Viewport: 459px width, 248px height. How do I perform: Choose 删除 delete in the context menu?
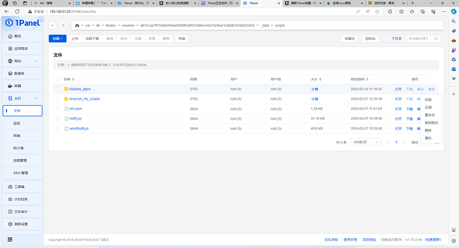428,130
